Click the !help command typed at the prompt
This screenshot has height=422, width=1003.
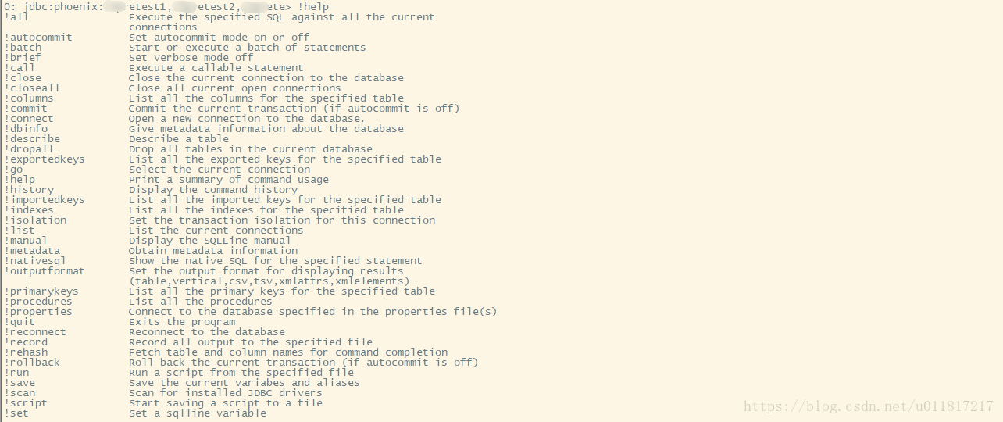(x=313, y=7)
